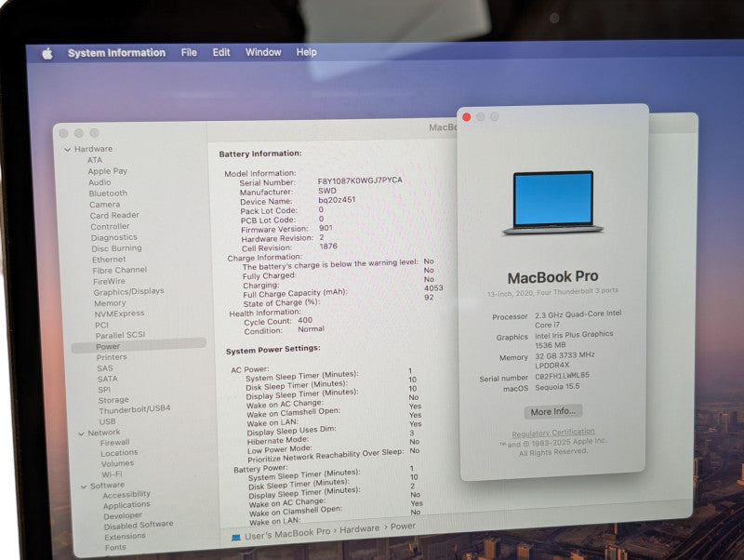Screen dimensions: 744x560
Task: Select Fonts in the sidebar
Action: click(x=115, y=547)
